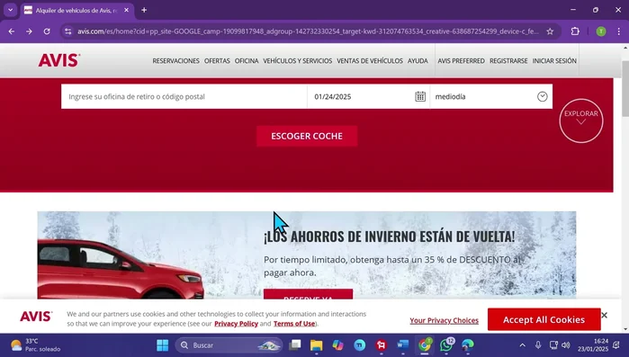Screen dimensions: 629x357
Task: Open the weather widget 33°C
Action: point(36,345)
